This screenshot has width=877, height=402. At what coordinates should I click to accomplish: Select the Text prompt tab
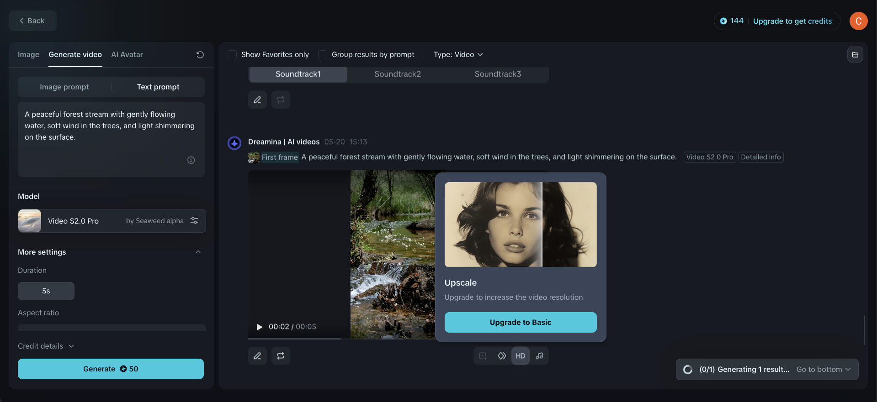pyautogui.click(x=158, y=87)
